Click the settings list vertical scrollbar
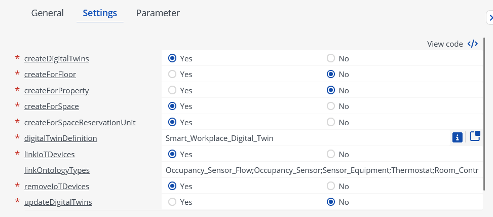Viewport: 493px width, 217px height. (x=484, y=114)
